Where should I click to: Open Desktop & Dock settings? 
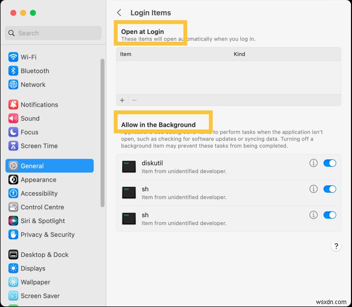coord(50,255)
